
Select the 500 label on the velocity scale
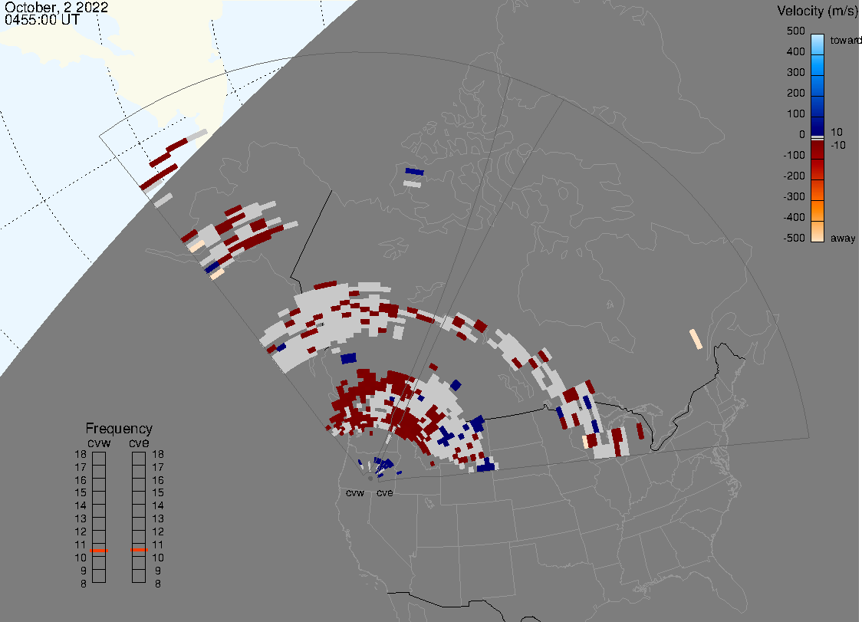(x=795, y=31)
